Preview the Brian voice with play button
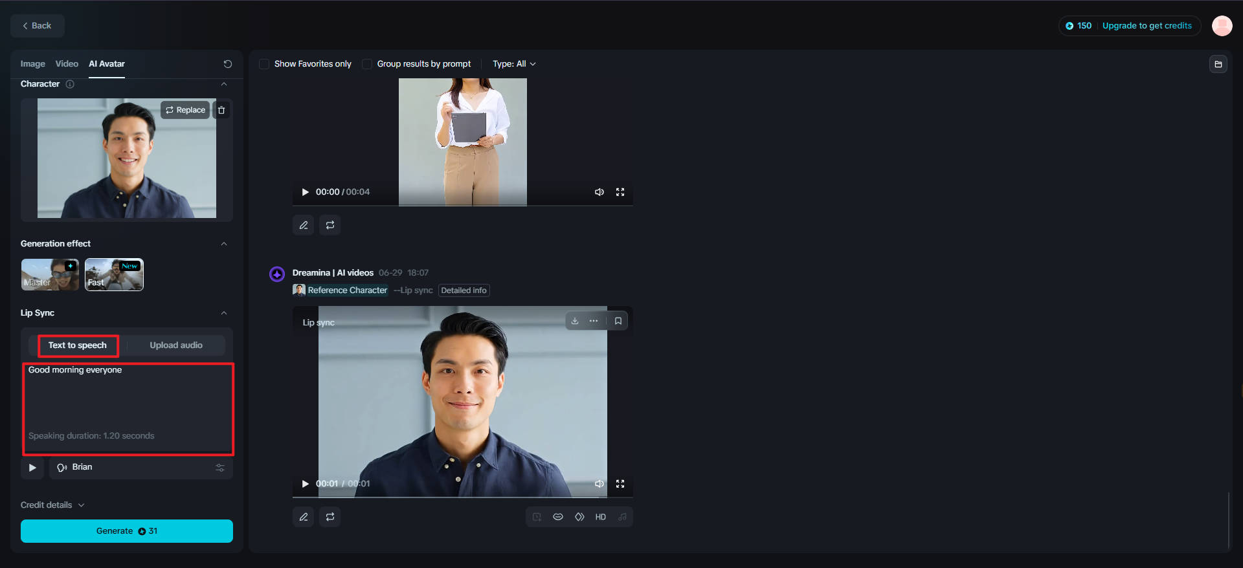This screenshot has height=568, width=1243. (x=32, y=468)
